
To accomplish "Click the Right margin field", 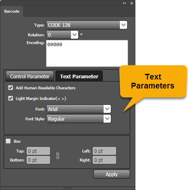I will 104,160.
